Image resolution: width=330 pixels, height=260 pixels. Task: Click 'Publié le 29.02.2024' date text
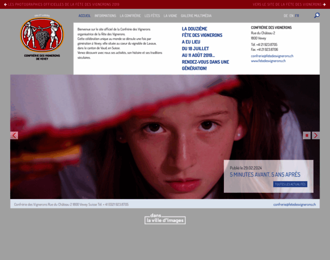click(x=246, y=168)
